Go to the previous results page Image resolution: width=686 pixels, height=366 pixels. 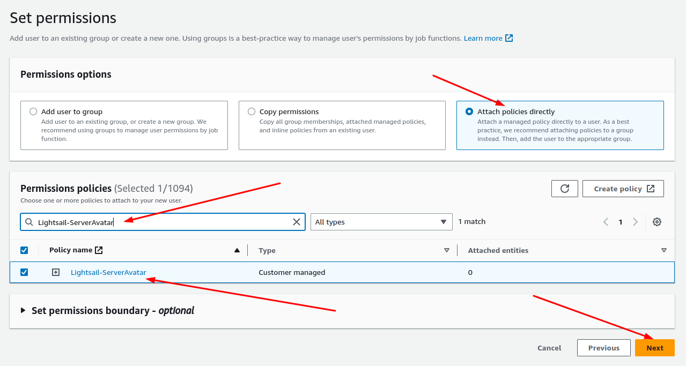tap(606, 222)
